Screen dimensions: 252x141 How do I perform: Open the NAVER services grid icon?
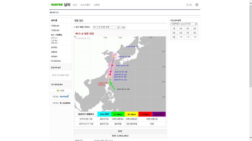point(197,5)
